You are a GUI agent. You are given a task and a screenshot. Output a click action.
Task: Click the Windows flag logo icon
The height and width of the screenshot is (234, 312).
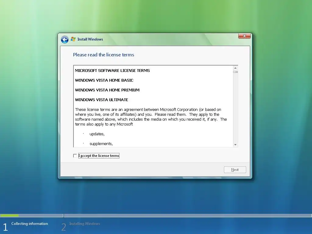click(x=73, y=39)
